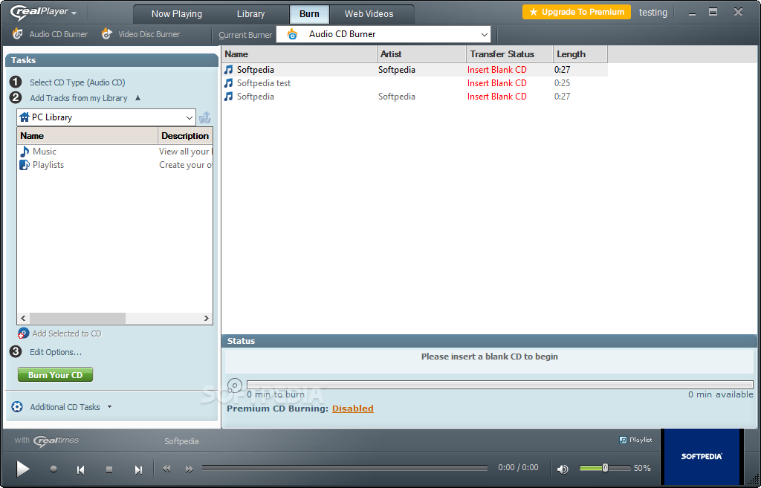761x488 pixels.
Task: Select the Burn tab
Action: coord(309,14)
